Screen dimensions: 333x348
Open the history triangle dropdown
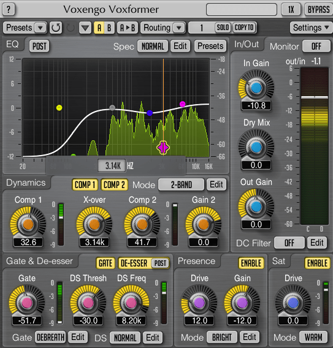(85, 28)
